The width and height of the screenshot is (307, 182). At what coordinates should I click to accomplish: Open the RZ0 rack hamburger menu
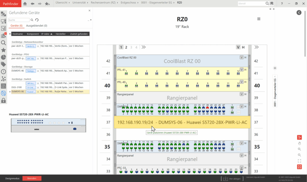[x=259, y=19]
